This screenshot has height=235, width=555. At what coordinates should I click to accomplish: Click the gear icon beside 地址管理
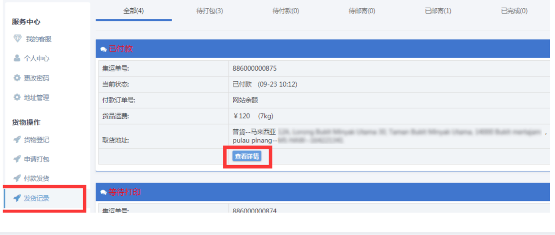[17, 97]
